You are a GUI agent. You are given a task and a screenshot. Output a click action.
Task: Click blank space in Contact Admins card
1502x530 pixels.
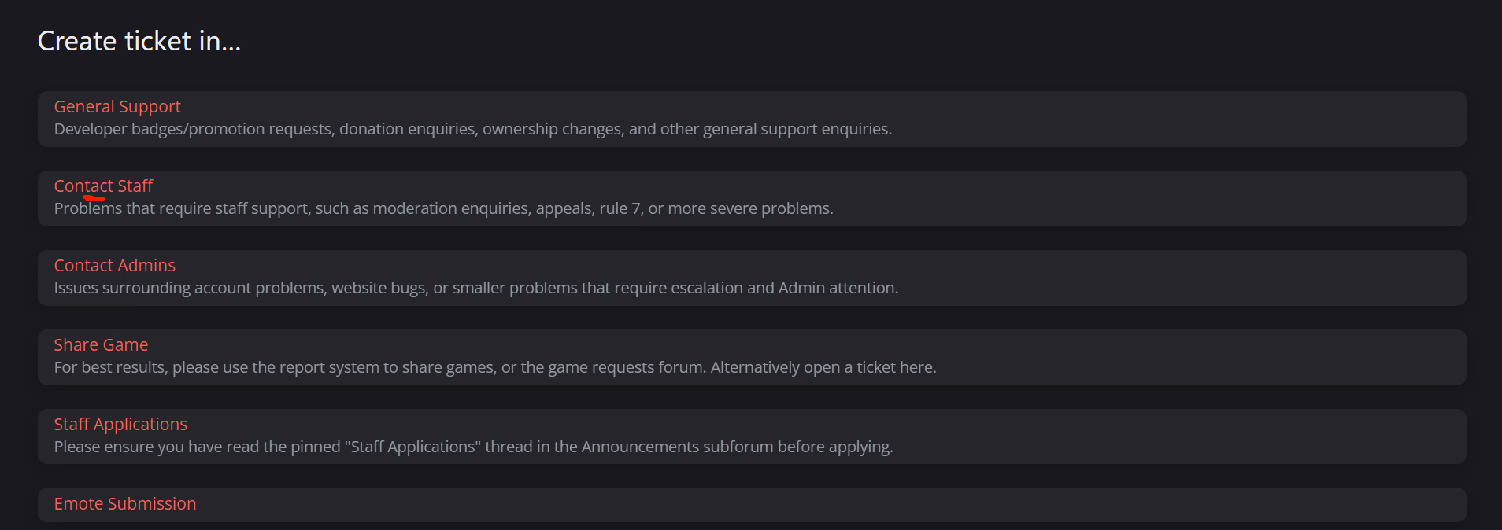[x=1181, y=277]
